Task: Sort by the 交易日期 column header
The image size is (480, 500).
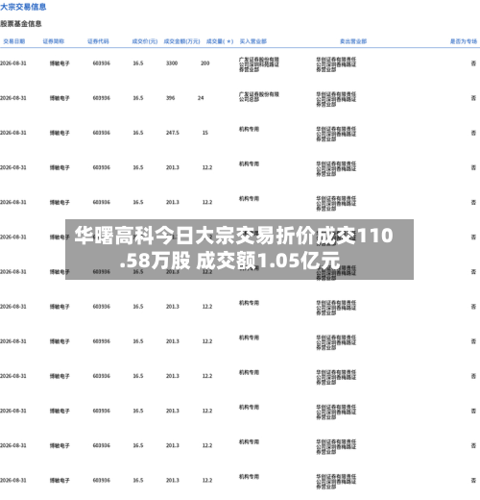Action: tap(14, 41)
